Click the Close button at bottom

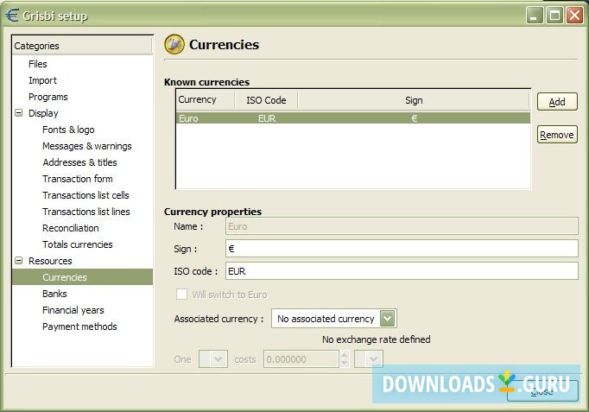[x=542, y=391]
